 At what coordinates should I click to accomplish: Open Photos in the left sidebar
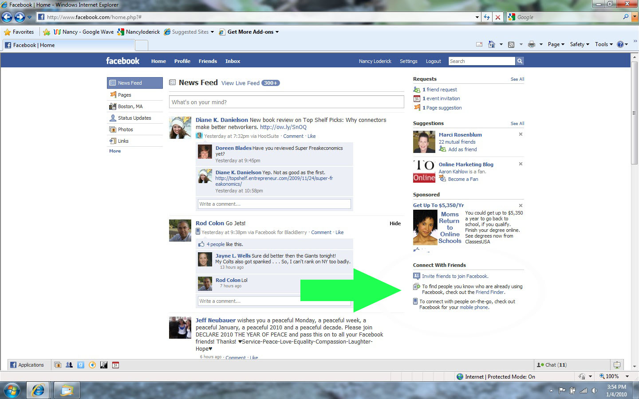[125, 129]
